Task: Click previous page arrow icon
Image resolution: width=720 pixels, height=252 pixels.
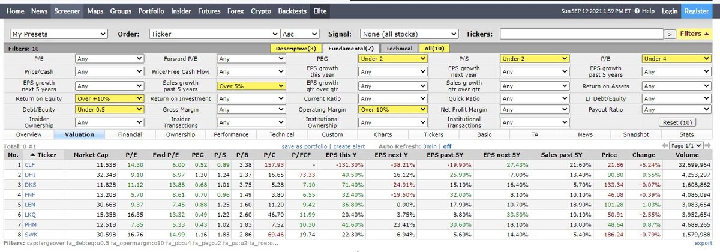Action: tap(665, 146)
